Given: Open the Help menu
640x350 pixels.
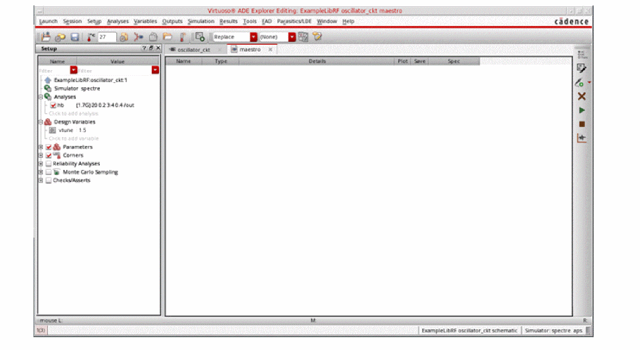Looking at the screenshot, I should pyautogui.click(x=348, y=21).
